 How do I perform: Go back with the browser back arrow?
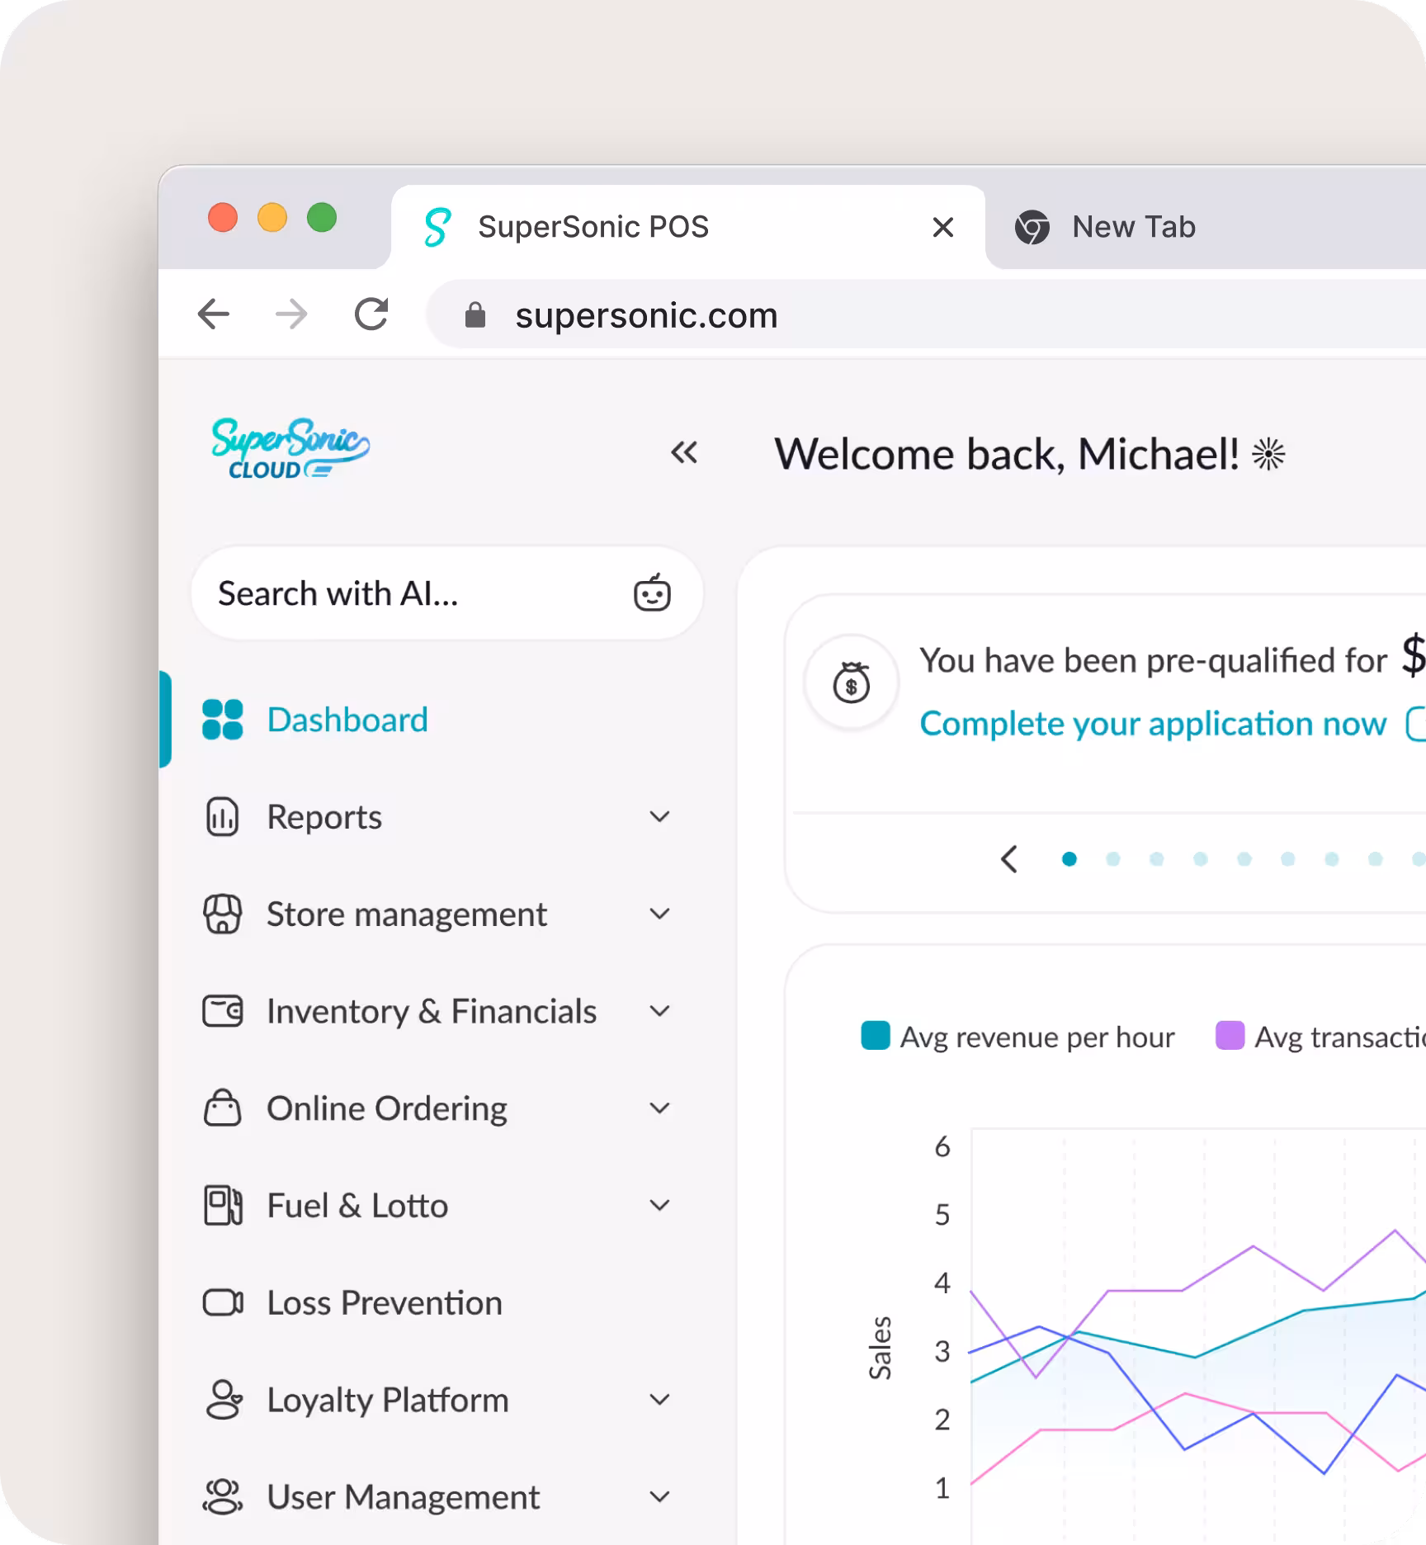tap(214, 314)
